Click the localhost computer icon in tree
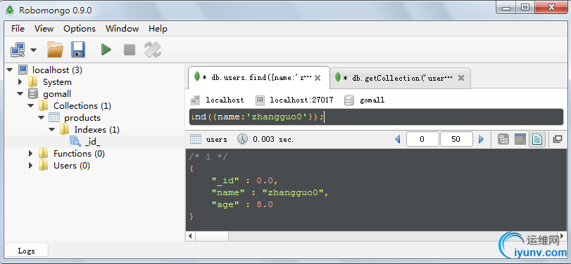 (23, 70)
